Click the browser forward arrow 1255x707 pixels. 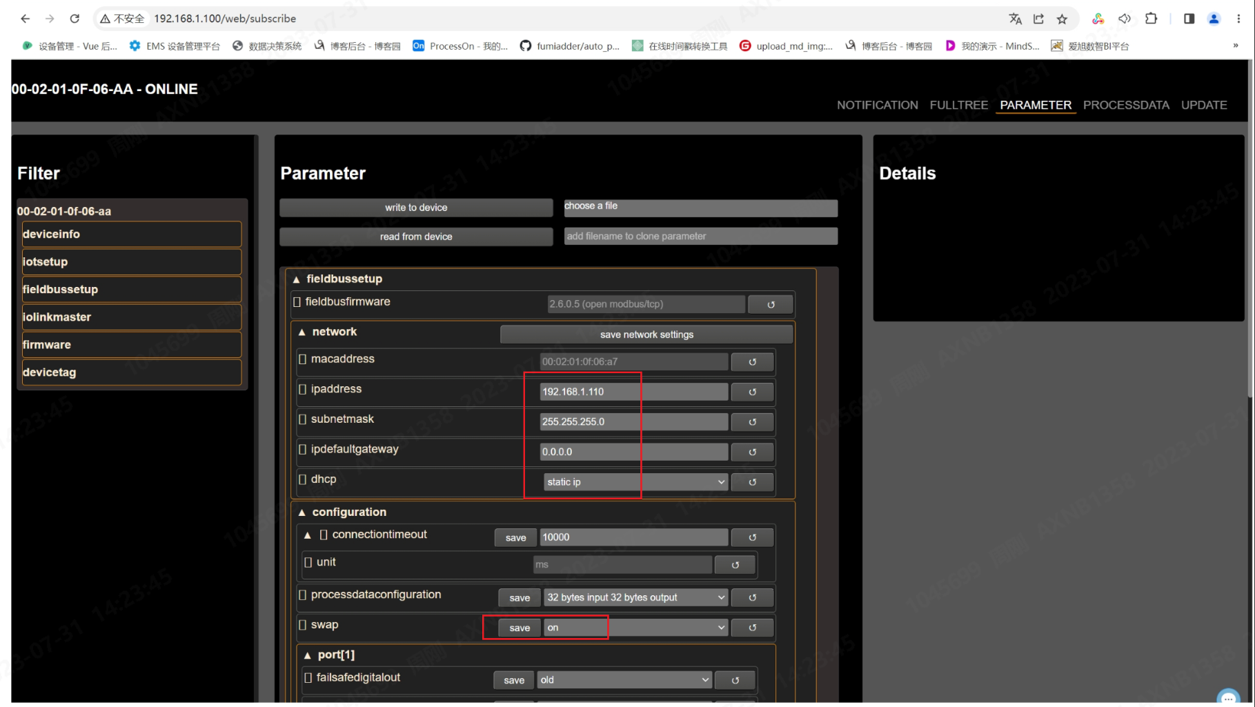(x=50, y=19)
